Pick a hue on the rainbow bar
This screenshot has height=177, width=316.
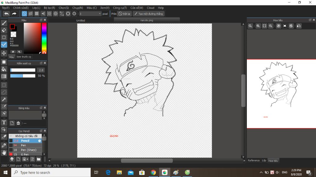click(x=44, y=38)
